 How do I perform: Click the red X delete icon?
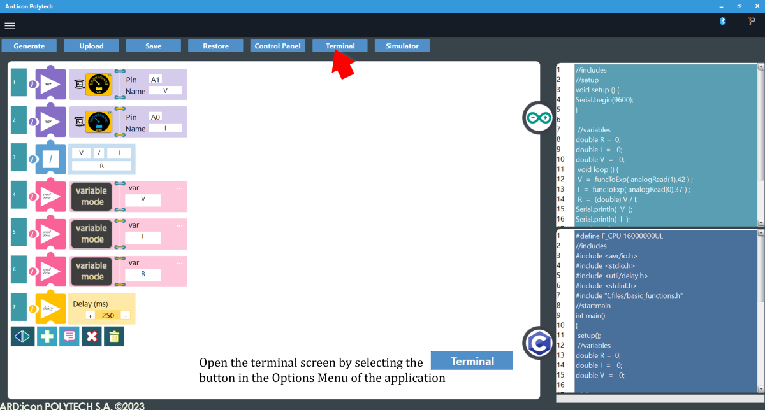[x=92, y=336]
